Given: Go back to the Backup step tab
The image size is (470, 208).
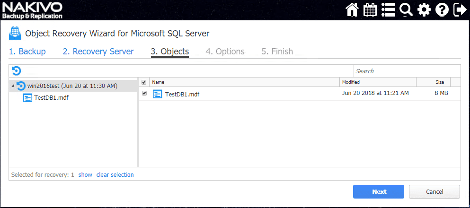Looking at the screenshot, I should pos(27,52).
